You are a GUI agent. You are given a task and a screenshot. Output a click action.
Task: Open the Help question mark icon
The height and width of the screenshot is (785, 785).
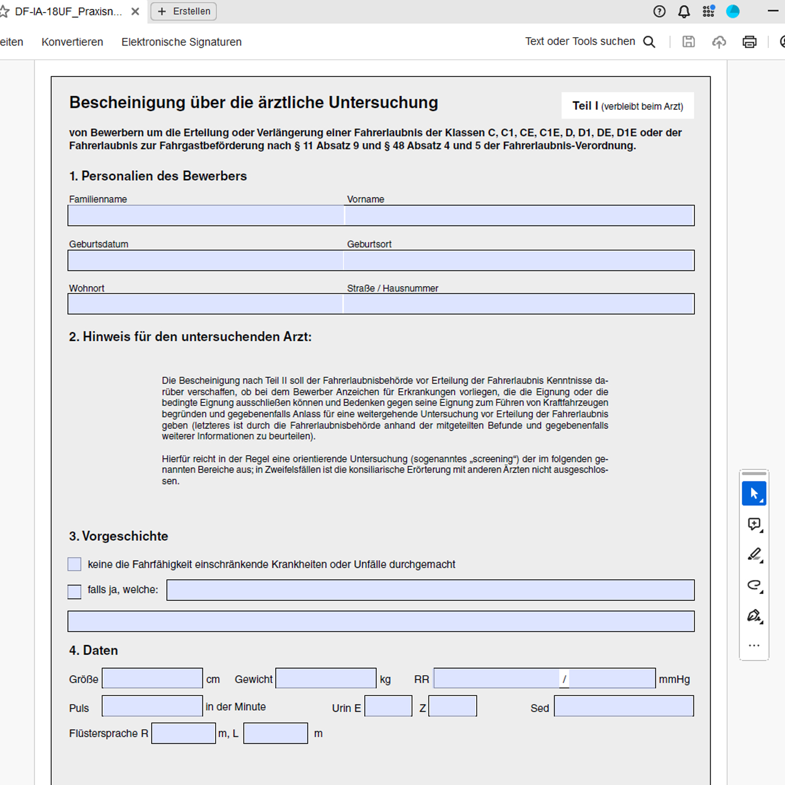click(659, 12)
